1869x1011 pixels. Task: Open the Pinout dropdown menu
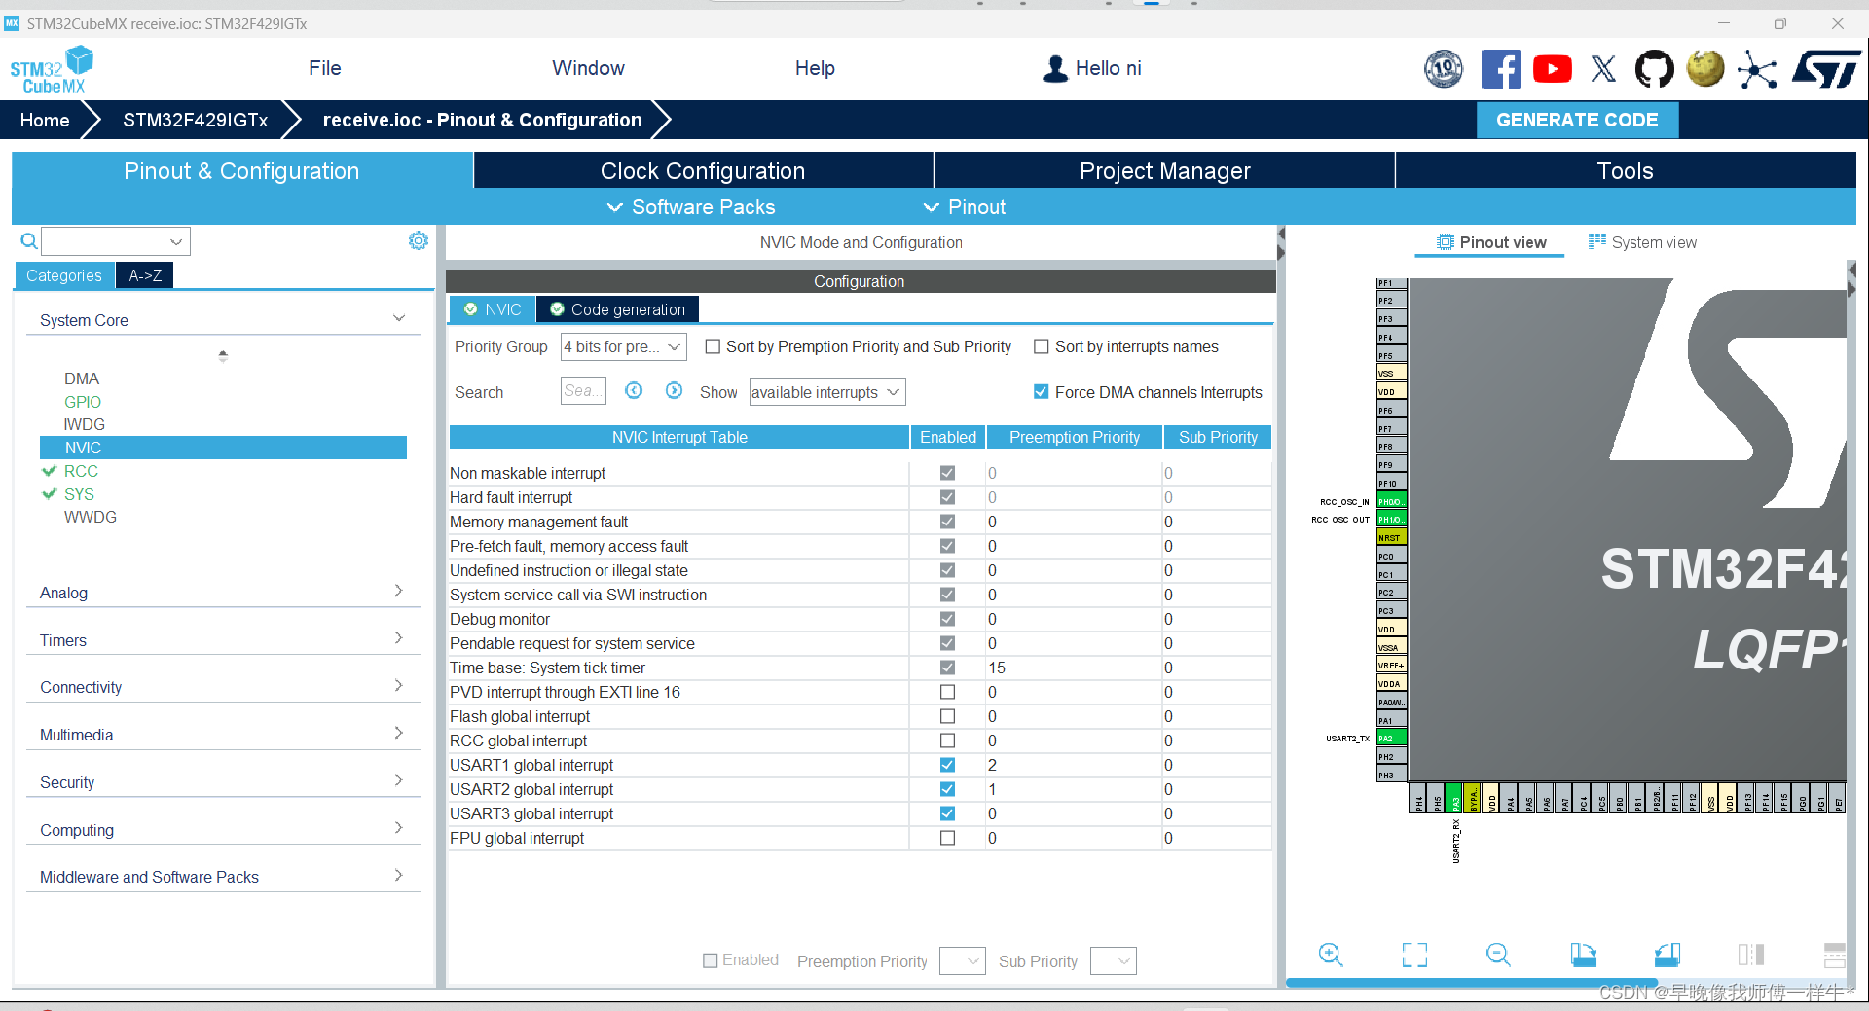click(x=965, y=207)
